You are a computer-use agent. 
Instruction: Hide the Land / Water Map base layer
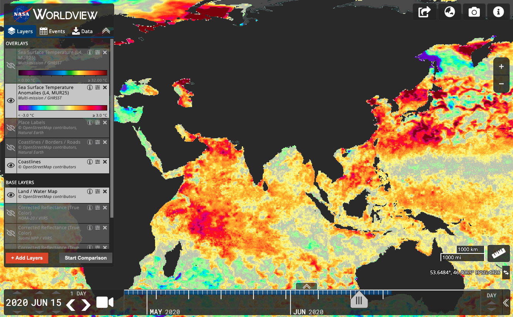click(x=11, y=195)
